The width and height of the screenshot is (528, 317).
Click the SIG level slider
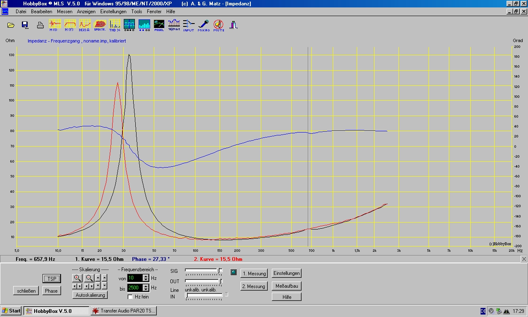[204, 271]
